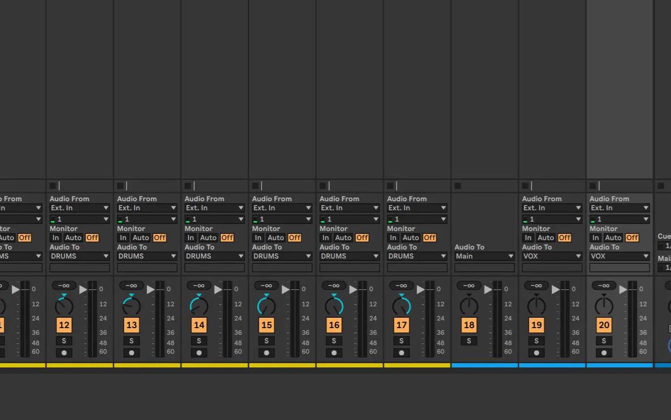Click pan knob on track 20
This screenshot has height=420, width=671.
pos(604,305)
